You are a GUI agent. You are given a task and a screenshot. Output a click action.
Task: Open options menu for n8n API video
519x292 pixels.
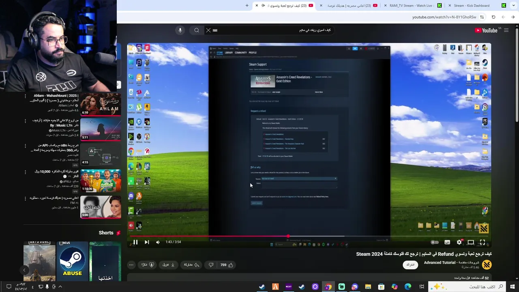(25, 146)
